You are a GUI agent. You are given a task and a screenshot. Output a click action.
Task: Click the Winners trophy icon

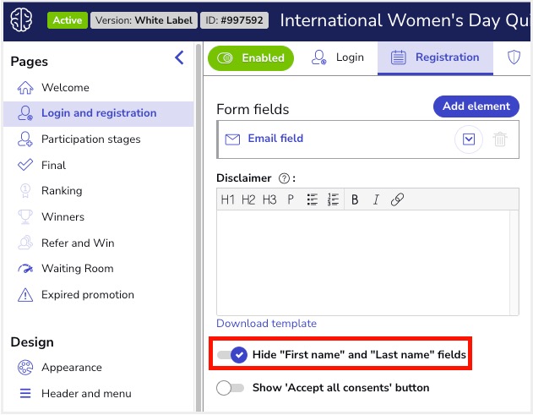pyautogui.click(x=25, y=216)
